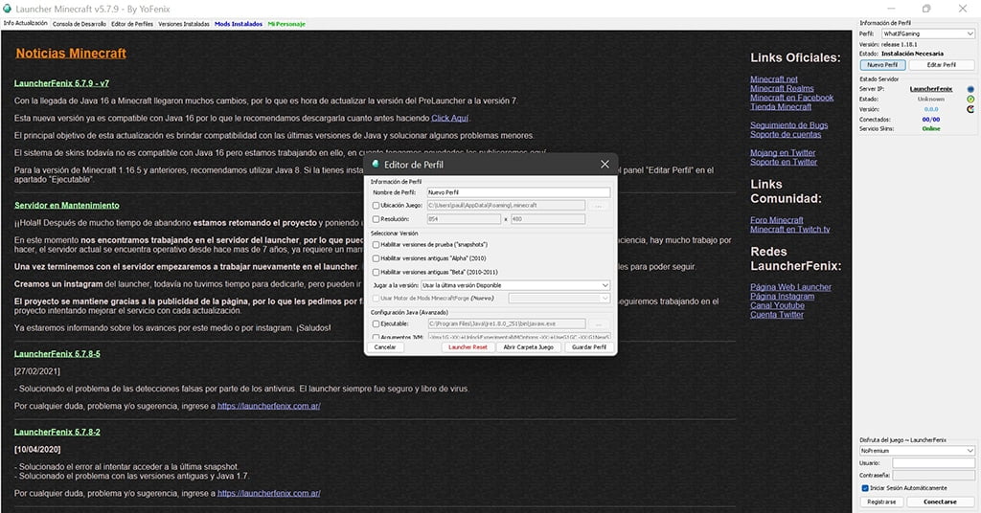Click the Nombre de Perfil text field
This screenshot has height=513, width=981.
(x=518, y=192)
